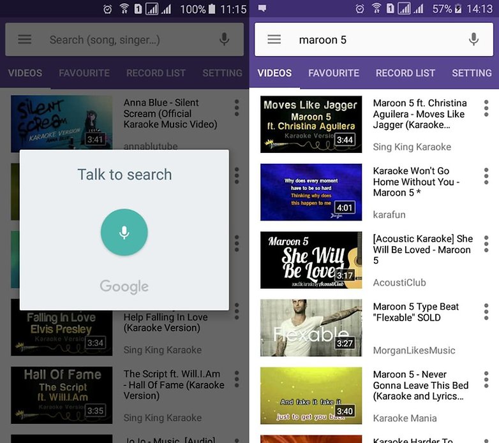Tap 'Talk to search' heading in dialog
The height and width of the screenshot is (443, 499).
click(124, 175)
